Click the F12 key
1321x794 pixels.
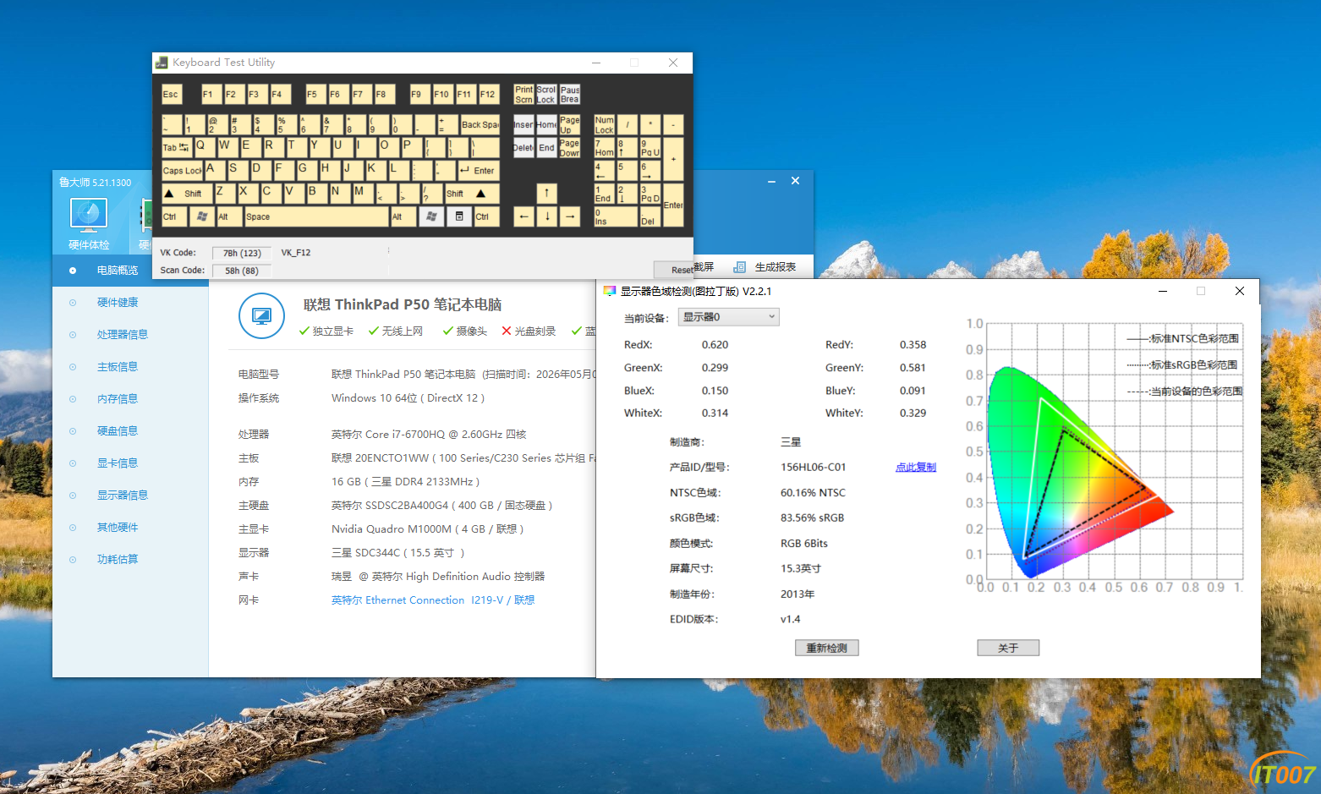click(x=489, y=94)
